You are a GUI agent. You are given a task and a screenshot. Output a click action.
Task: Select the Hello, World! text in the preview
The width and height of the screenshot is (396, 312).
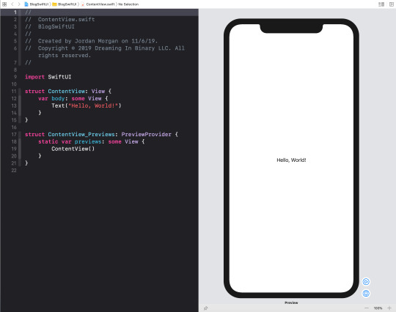(291, 160)
